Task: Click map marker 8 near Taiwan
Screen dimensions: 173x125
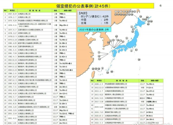Action: click(102, 68)
